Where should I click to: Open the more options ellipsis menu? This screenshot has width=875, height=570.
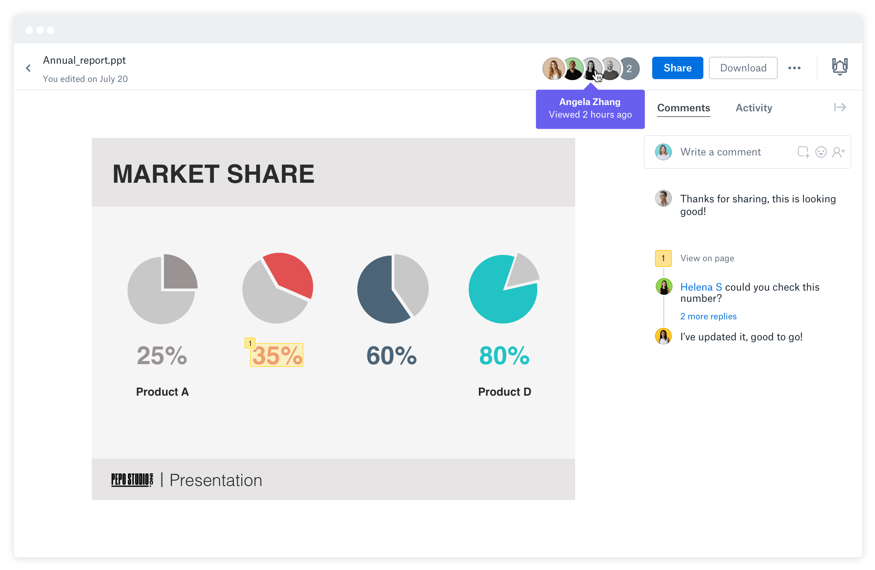pos(795,68)
